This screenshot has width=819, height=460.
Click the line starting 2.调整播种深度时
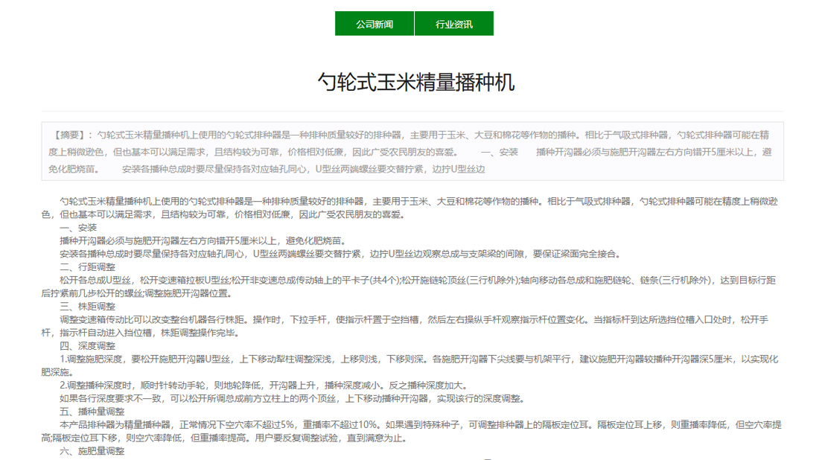click(264, 386)
